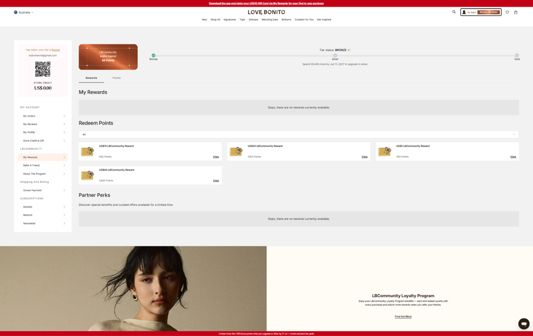The height and width of the screenshot is (336, 533).
Task: Open the Shop All menu
Action: click(x=215, y=20)
